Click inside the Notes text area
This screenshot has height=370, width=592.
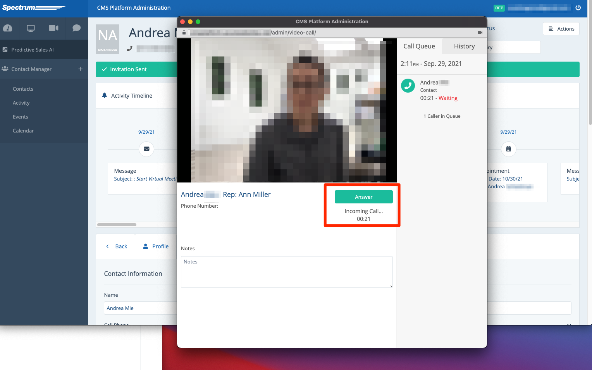pos(286,272)
